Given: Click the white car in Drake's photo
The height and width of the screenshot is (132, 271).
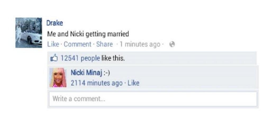Looking at the screenshot, I should pyautogui.click(x=31, y=37).
